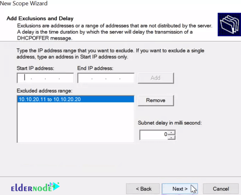This screenshot has width=241, height=195.
Task: Click the New Scope Wizard title text
Action: (24, 3)
